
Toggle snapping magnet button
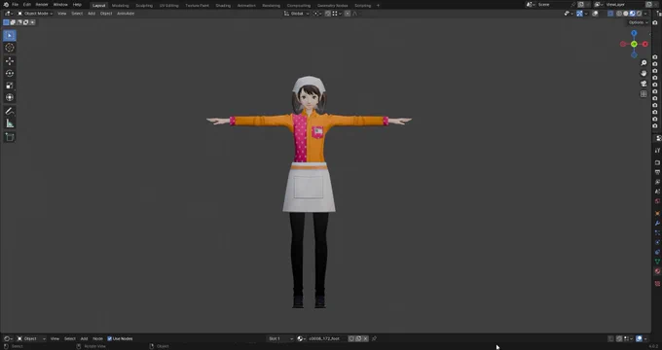(x=328, y=14)
